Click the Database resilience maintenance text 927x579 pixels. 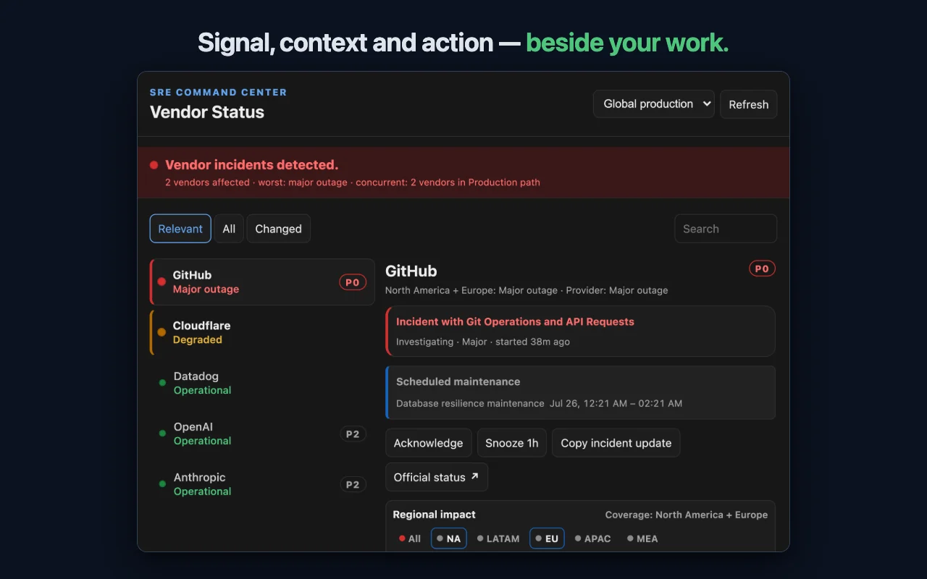click(470, 403)
